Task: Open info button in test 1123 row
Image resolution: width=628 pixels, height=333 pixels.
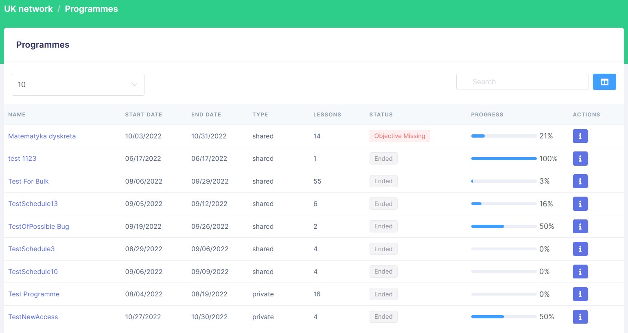Action: tap(580, 159)
